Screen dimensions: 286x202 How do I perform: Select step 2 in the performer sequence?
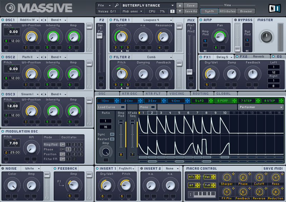click(x=152, y=113)
